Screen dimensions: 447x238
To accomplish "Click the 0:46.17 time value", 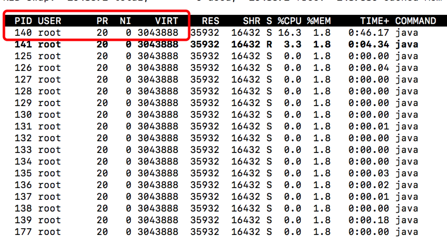I will click(x=369, y=33).
